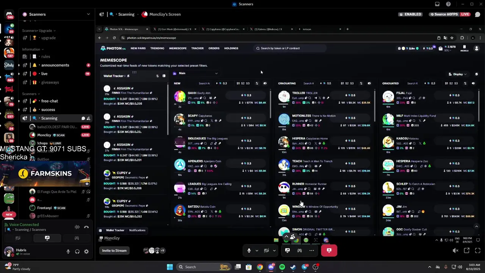Open filter settings for NEW column
The height and width of the screenshot is (273, 485).
(x=257, y=83)
